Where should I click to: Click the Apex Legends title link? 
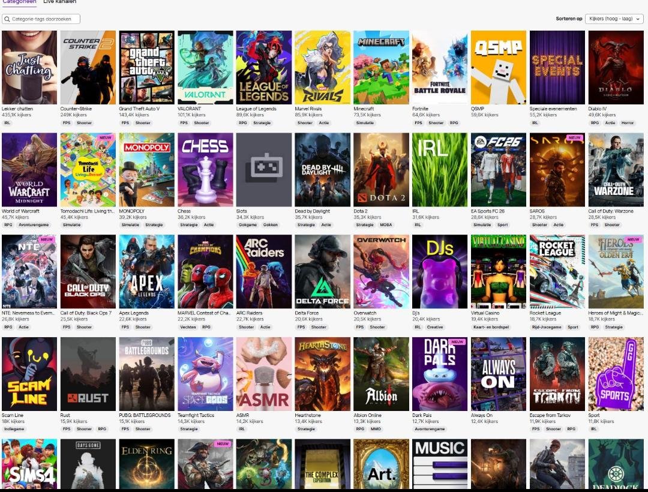[x=134, y=313]
